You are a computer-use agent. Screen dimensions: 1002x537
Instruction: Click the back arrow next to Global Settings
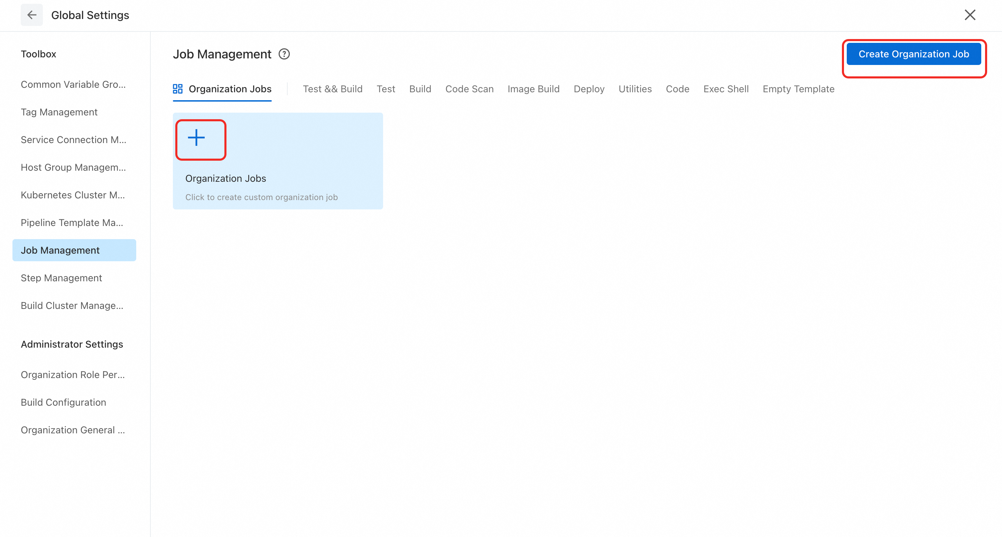[31, 15]
